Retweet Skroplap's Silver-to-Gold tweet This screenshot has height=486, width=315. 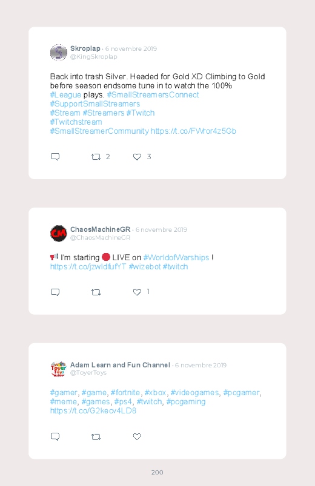tap(96, 157)
